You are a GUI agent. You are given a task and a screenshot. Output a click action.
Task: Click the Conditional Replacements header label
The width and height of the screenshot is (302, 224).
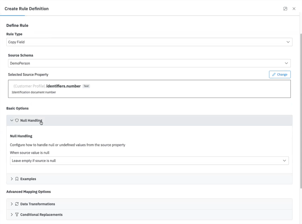[41, 215]
